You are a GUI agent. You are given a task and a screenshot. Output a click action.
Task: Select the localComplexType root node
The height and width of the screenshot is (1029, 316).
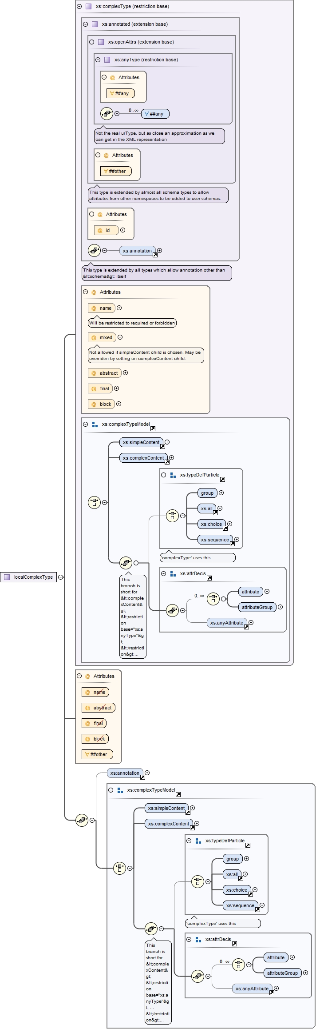point(28,577)
